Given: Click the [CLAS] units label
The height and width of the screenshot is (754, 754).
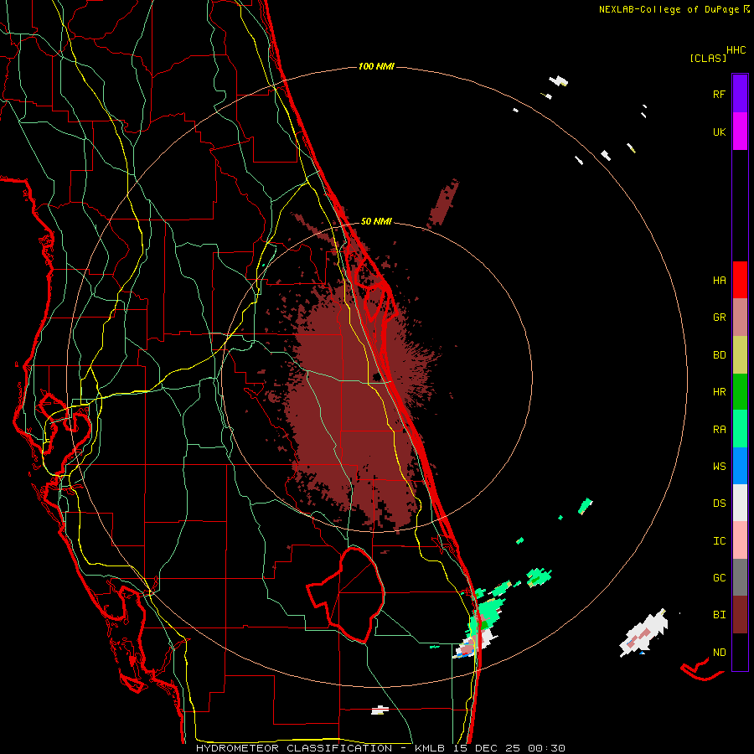Looking at the screenshot, I should pos(708,58).
